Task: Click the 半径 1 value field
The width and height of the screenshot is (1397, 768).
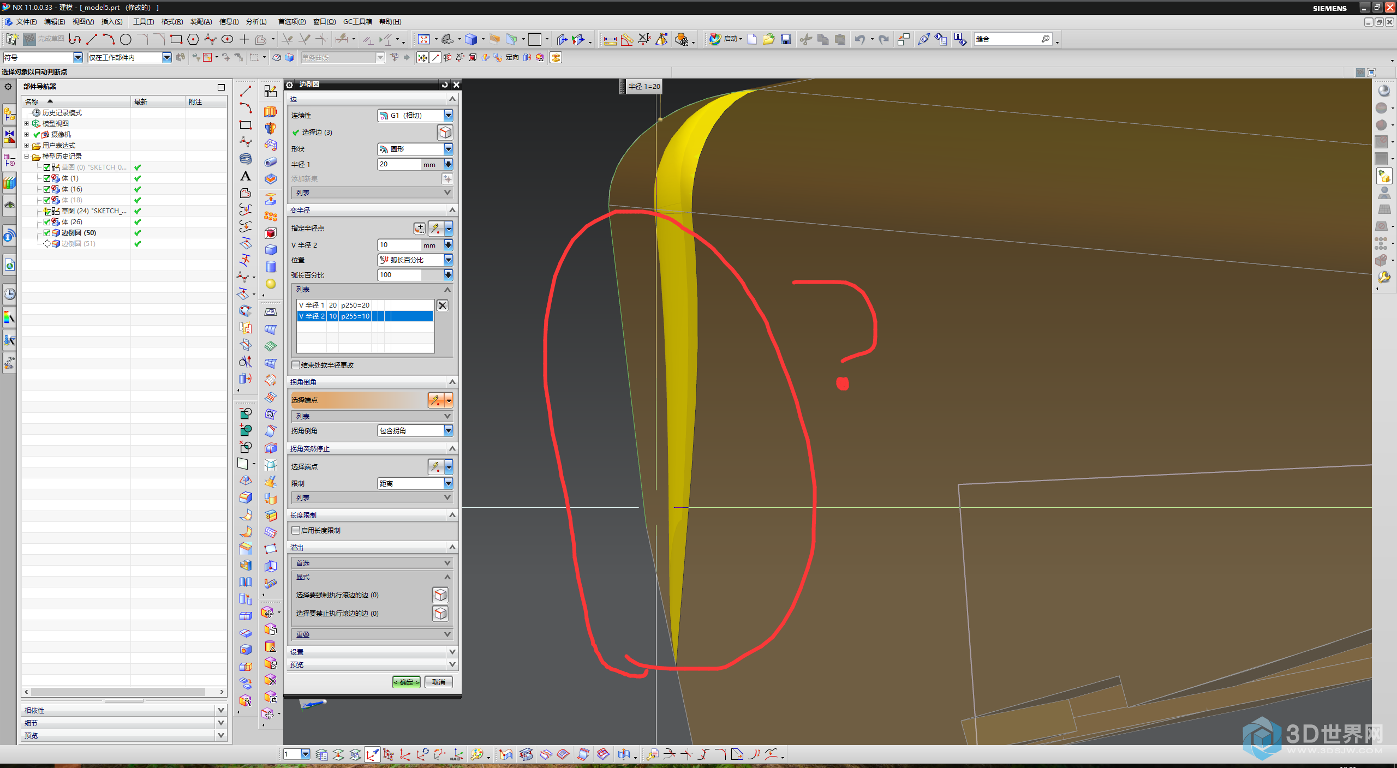Action: click(x=399, y=164)
